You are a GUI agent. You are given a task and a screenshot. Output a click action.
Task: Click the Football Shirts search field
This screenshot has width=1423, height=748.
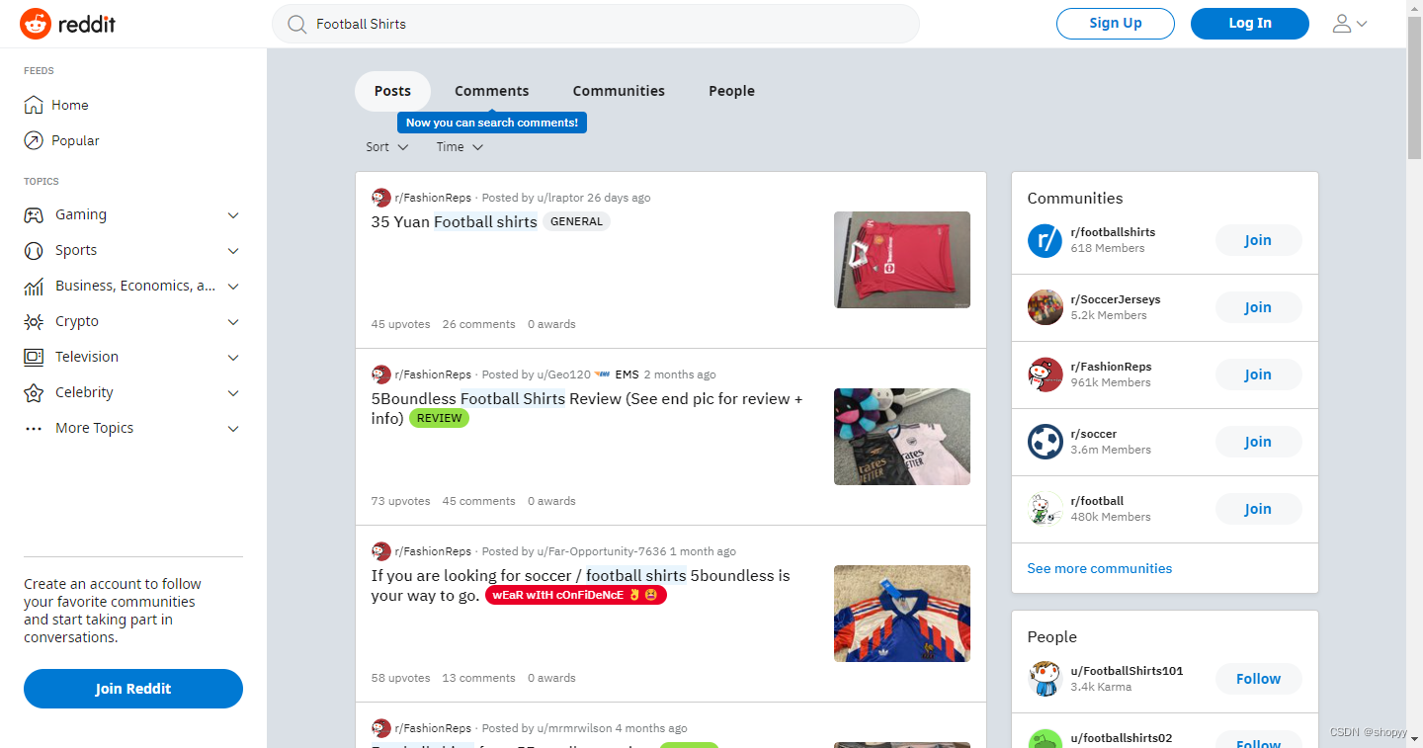(596, 24)
